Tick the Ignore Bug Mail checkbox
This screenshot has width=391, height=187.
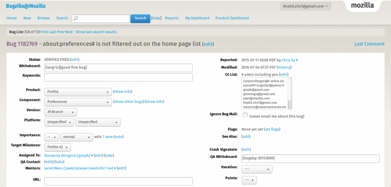245,115
